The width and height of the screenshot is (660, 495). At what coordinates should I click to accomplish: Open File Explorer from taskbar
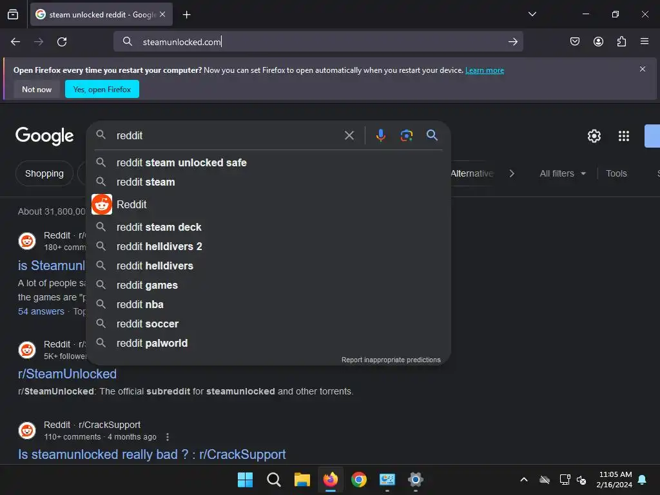click(x=302, y=480)
